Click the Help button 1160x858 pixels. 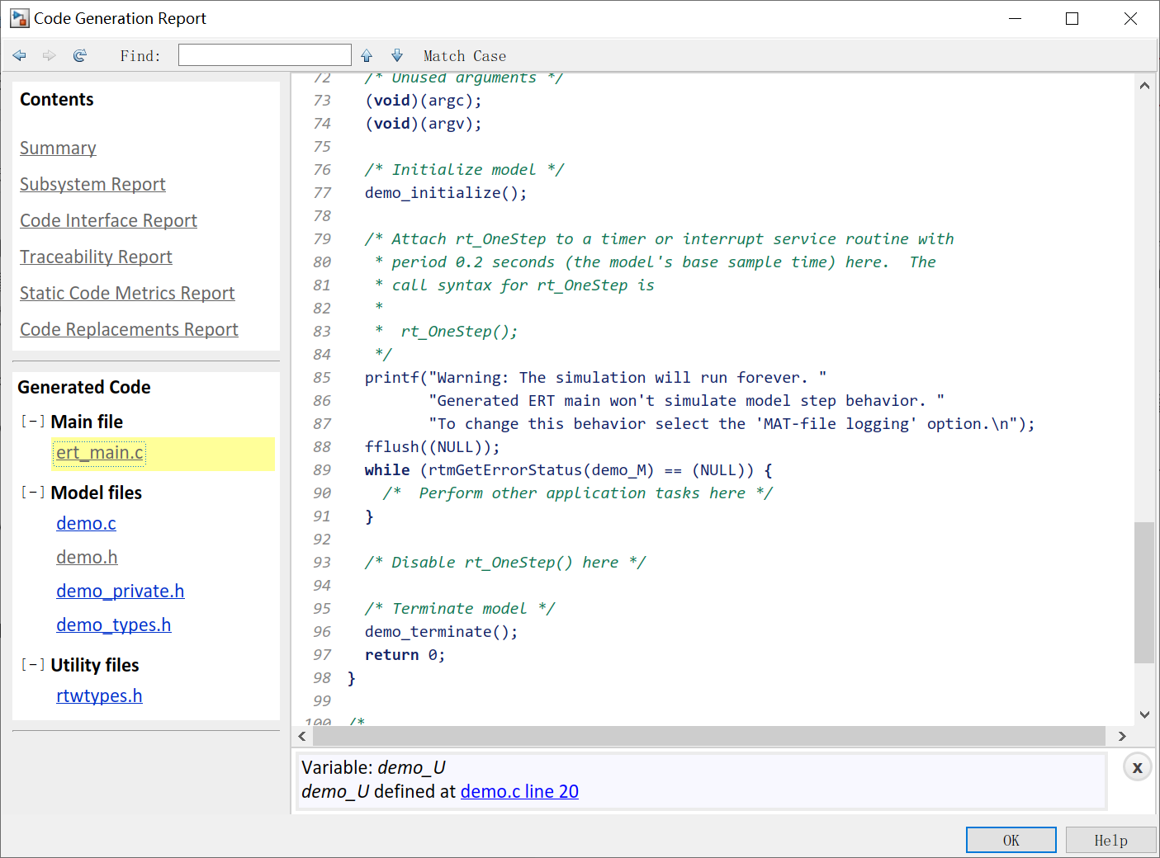(x=1111, y=840)
